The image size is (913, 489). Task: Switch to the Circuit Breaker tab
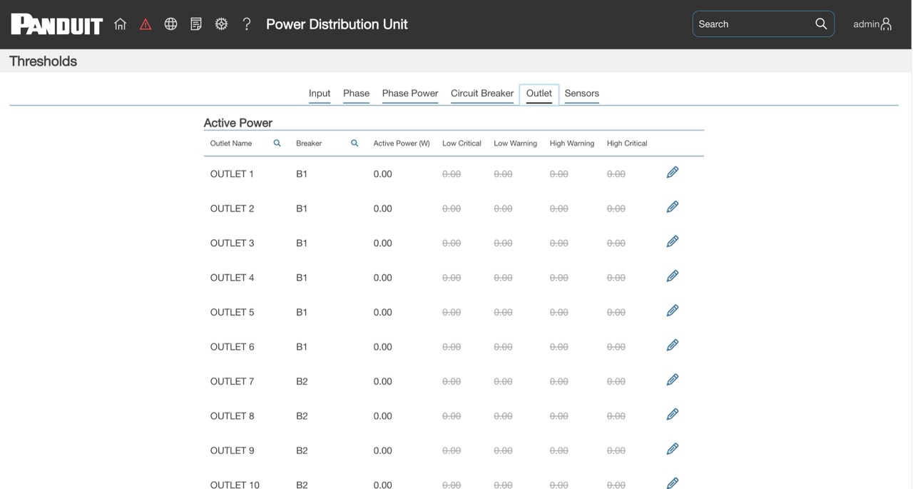[x=482, y=94]
